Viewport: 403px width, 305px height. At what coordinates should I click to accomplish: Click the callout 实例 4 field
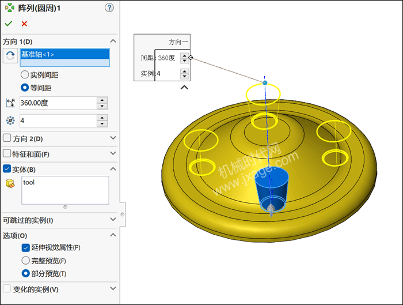[x=168, y=74]
